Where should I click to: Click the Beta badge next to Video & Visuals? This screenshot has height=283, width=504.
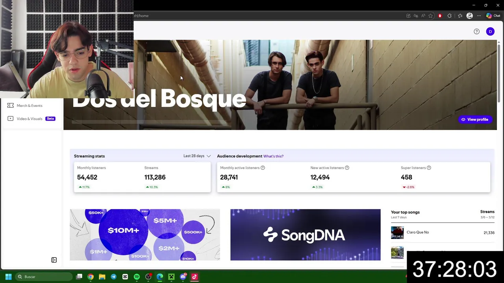(50, 119)
